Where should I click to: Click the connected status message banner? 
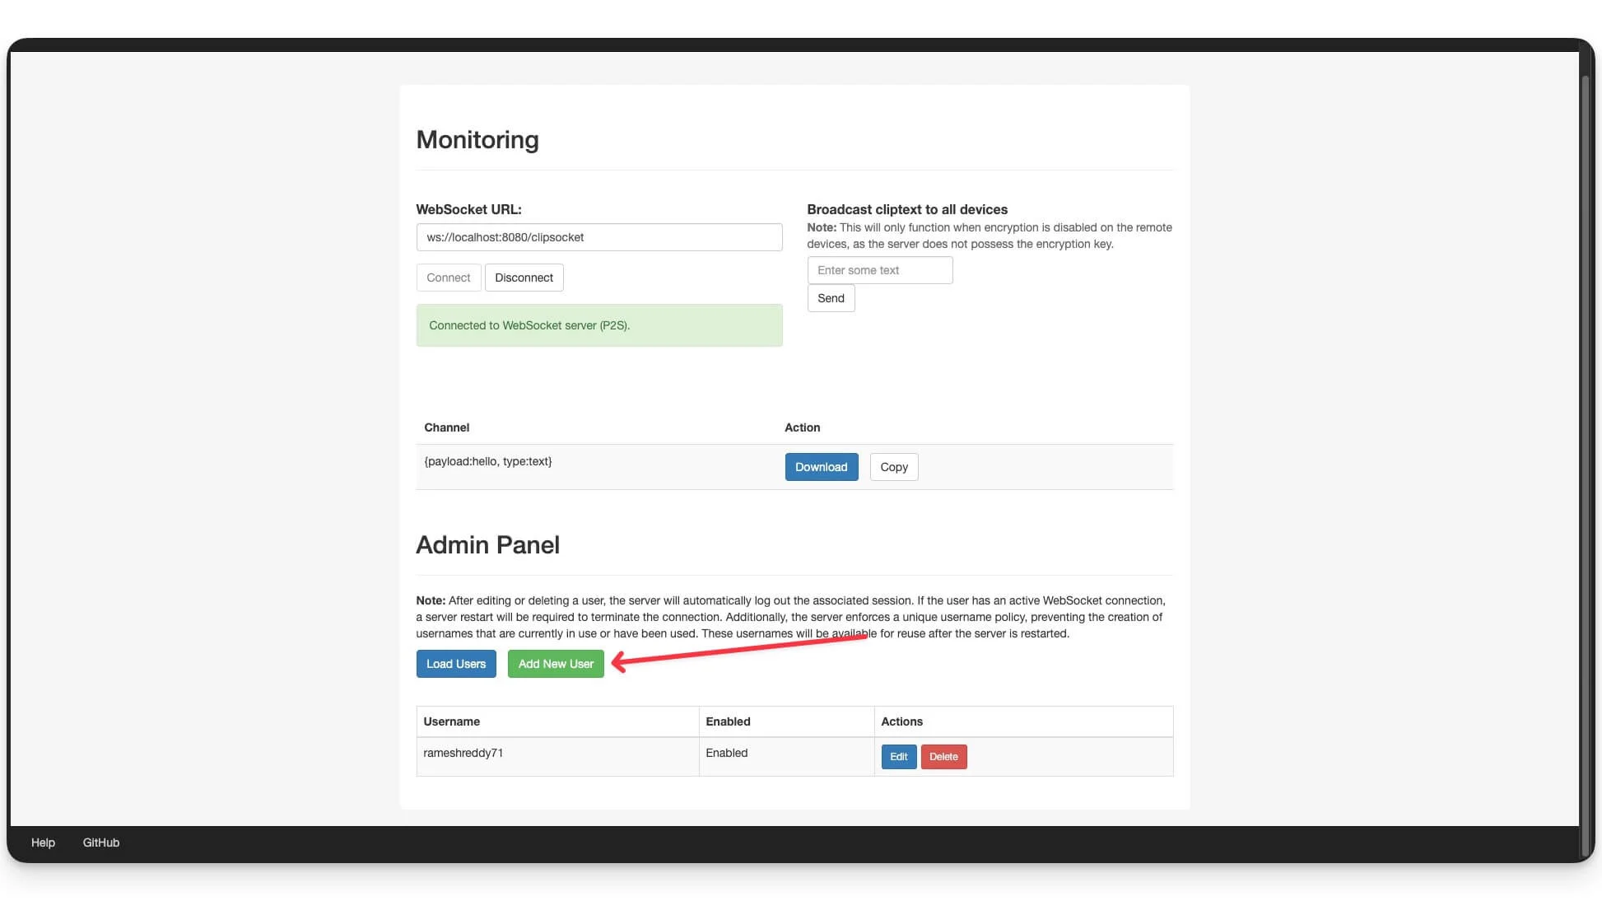click(598, 325)
